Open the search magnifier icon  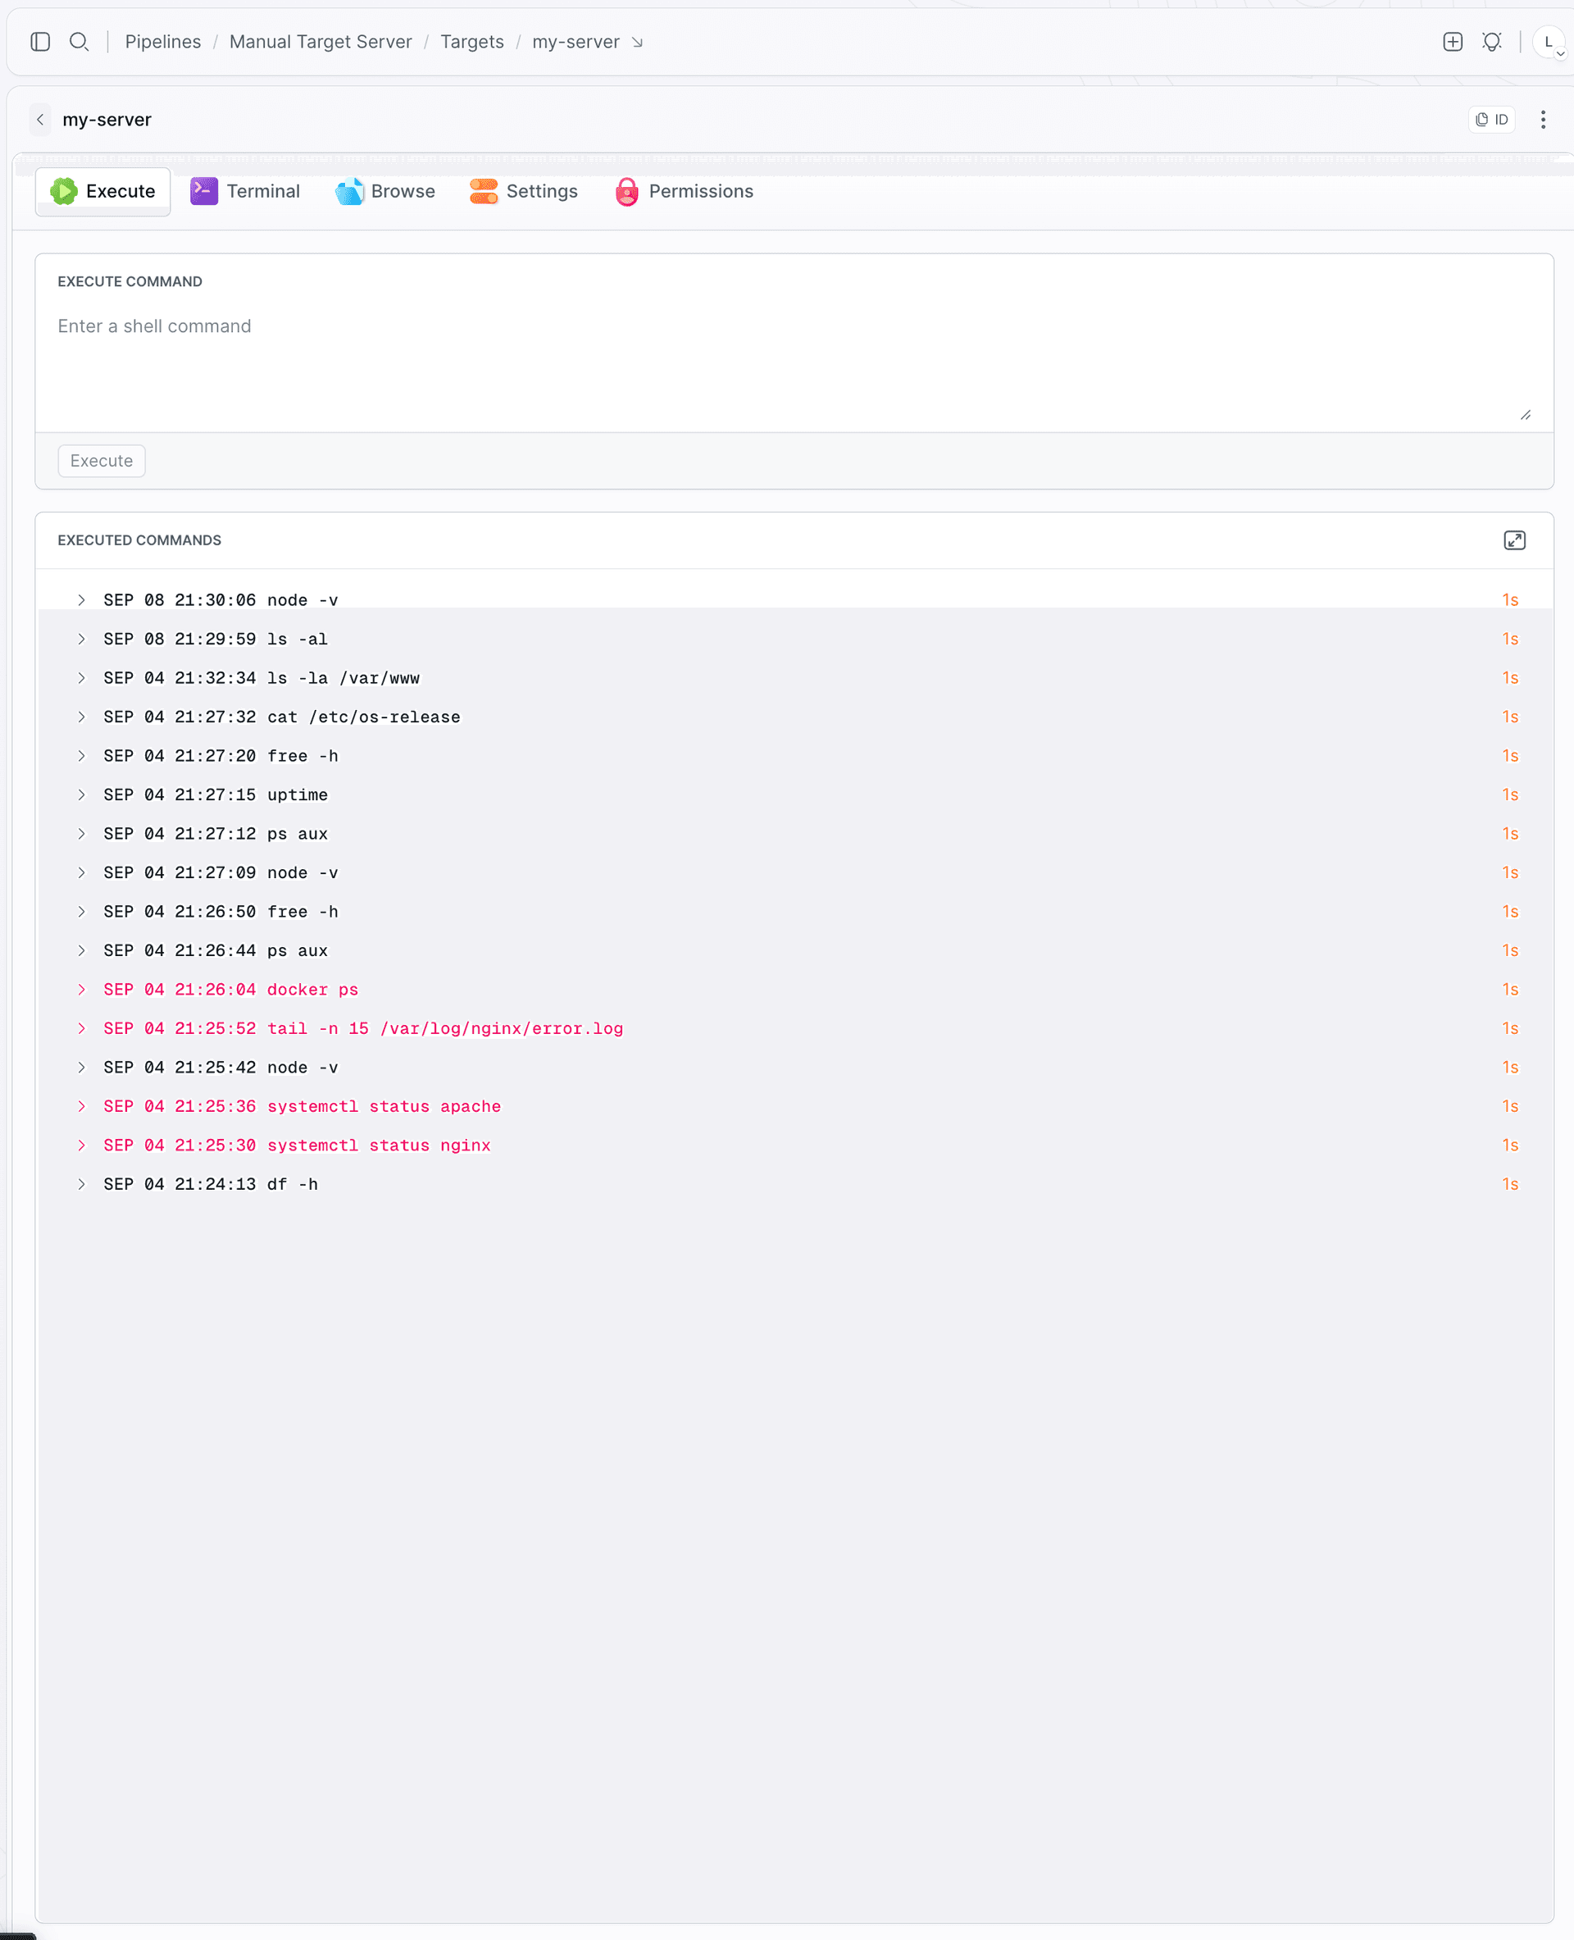point(79,42)
